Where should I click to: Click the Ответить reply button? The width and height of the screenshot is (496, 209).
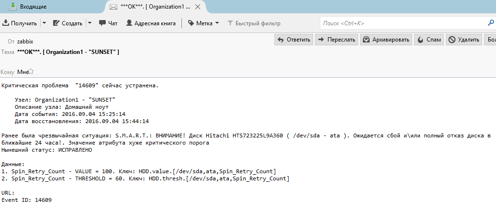[294, 40]
